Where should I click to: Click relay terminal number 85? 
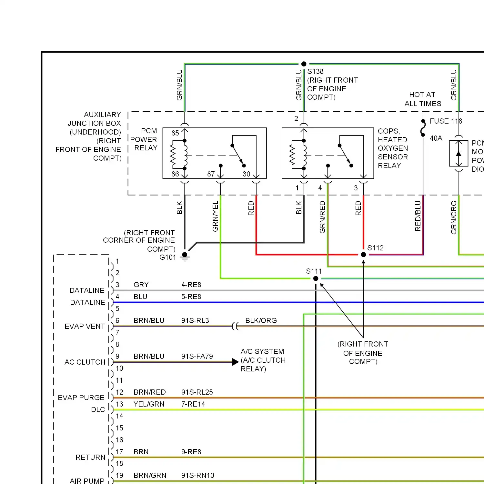pyautogui.click(x=175, y=133)
